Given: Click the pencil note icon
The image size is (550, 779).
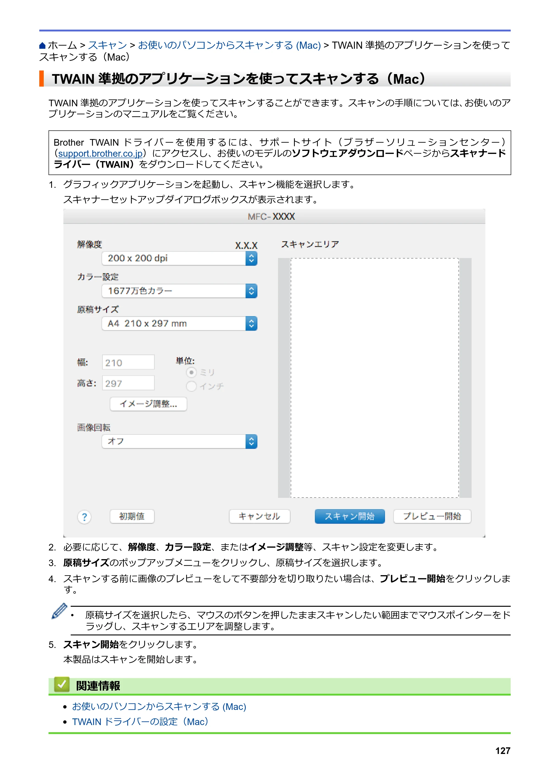Looking at the screenshot, I should [59, 611].
